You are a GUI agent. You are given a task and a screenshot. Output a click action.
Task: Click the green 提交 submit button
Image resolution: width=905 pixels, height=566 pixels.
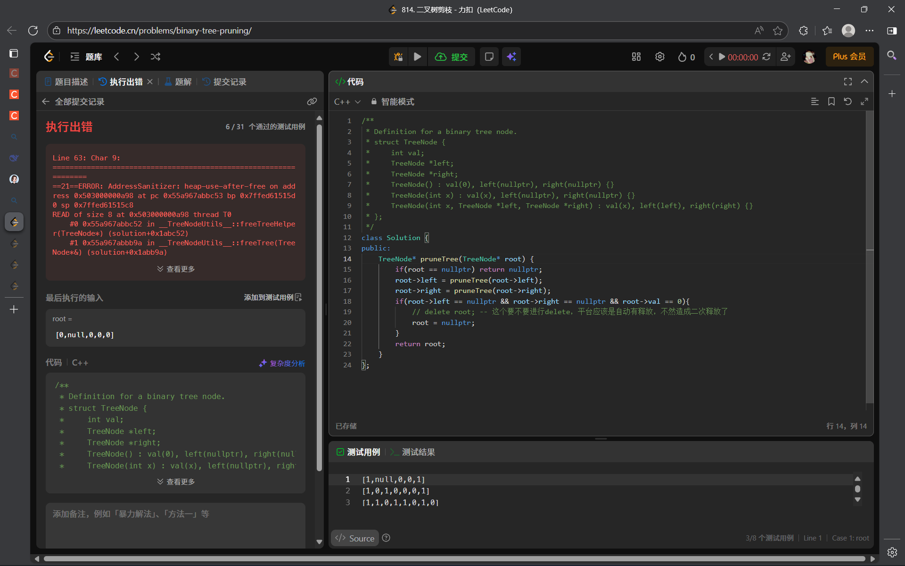(452, 57)
